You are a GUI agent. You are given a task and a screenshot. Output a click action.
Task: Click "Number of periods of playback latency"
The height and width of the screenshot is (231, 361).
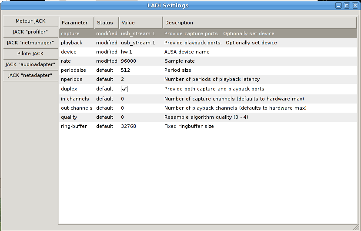tap(212, 79)
